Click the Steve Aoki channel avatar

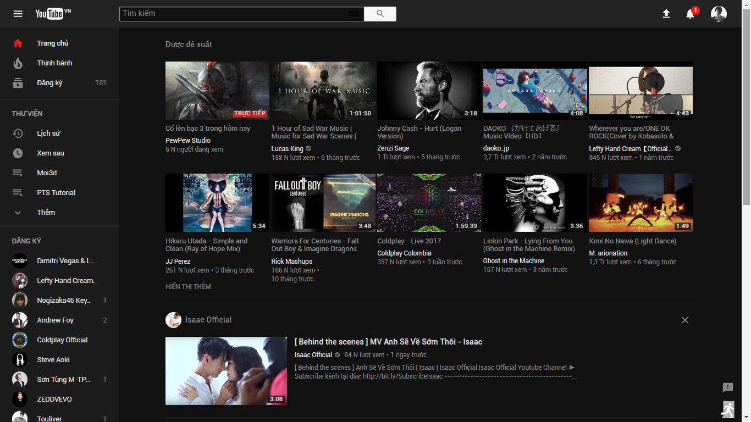pos(20,359)
